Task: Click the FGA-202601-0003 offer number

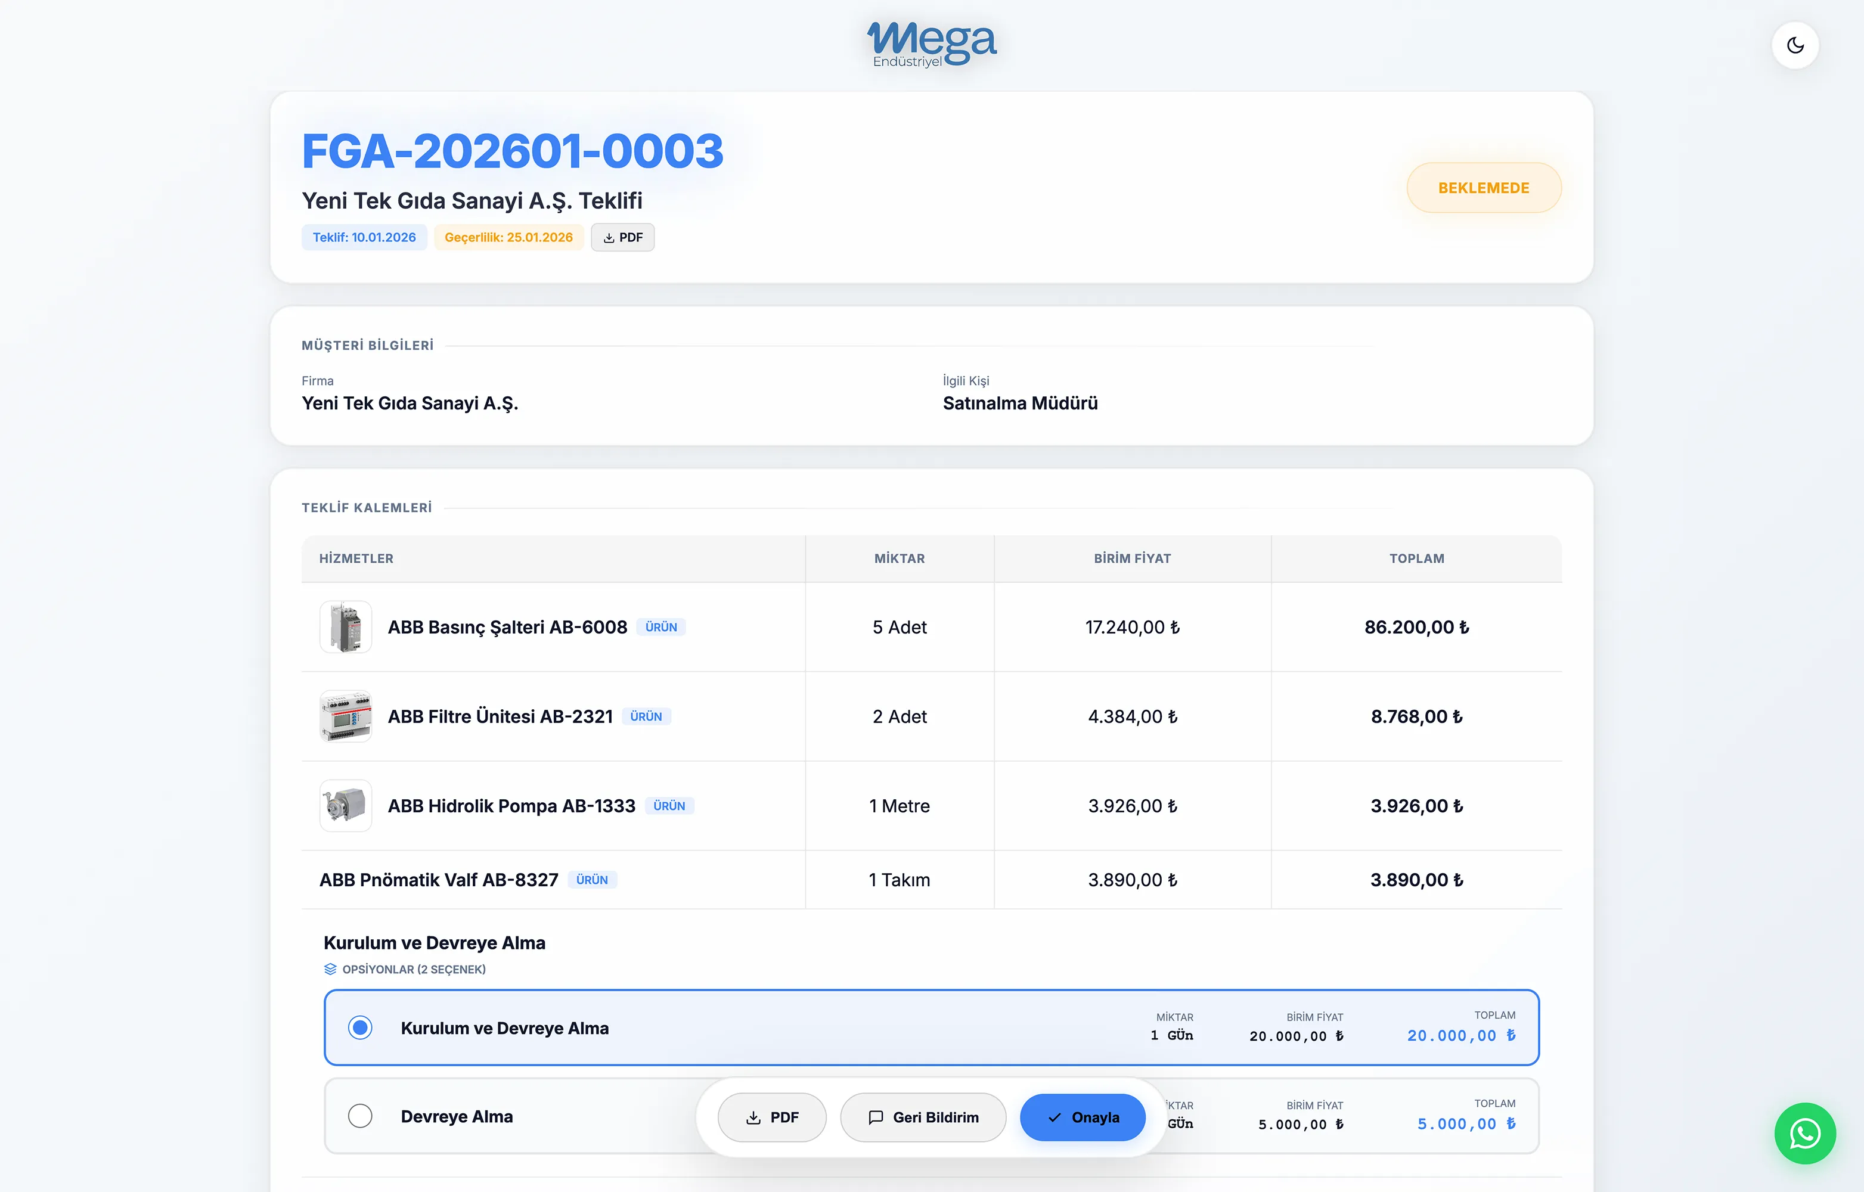Action: point(513,151)
